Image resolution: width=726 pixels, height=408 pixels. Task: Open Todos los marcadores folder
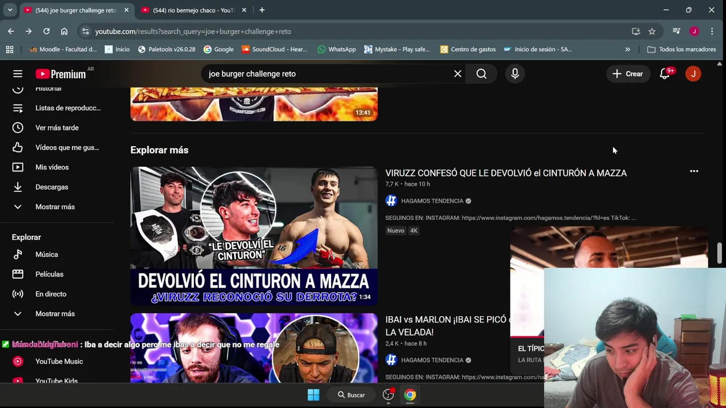tap(682, 49)
